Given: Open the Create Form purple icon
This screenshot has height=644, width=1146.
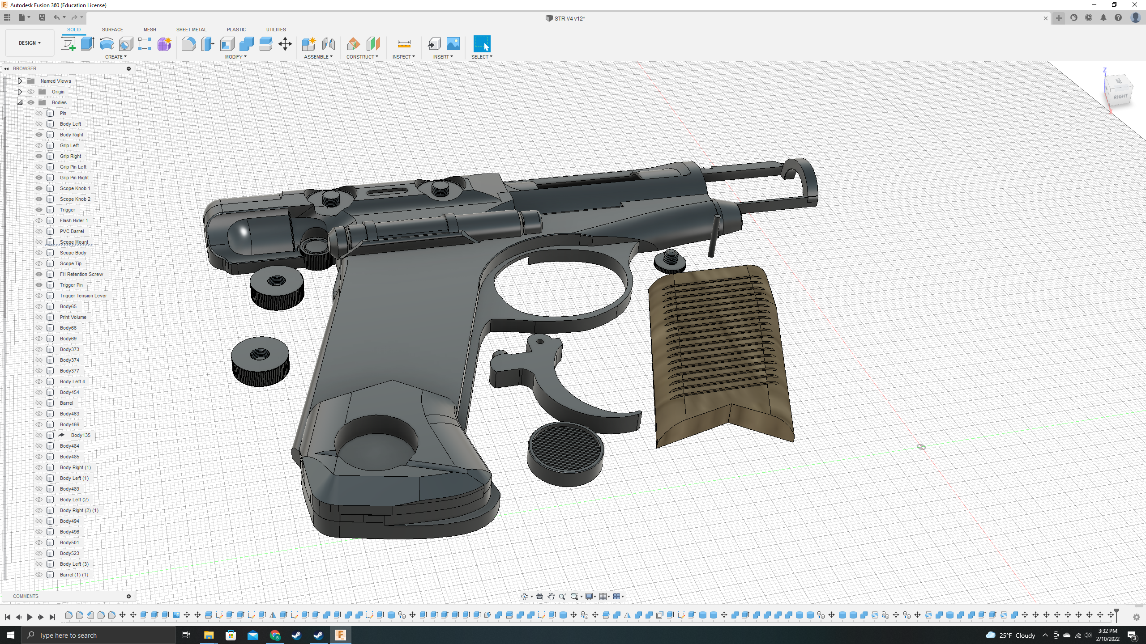Looking at the screenshot, I should [164, 44].
